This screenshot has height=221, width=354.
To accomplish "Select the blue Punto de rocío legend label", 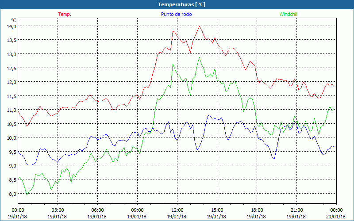I will 176,14.
